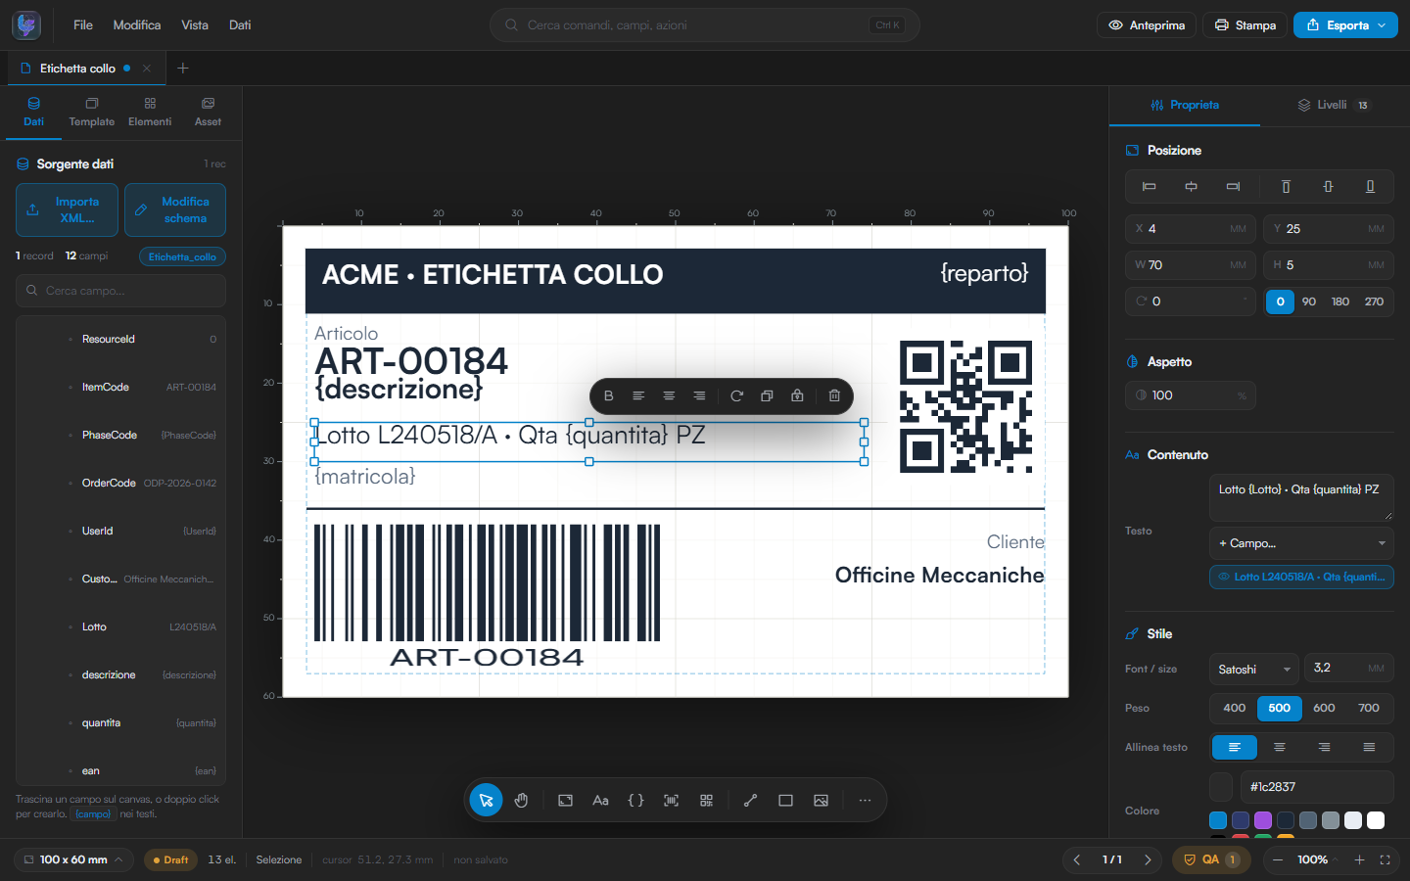The image size is (1410, 881).
Task: Switch to the Livelli tab
Action: (1333, 105)
